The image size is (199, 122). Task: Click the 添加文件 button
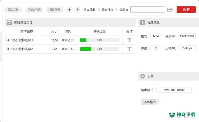tap(13, 10)
